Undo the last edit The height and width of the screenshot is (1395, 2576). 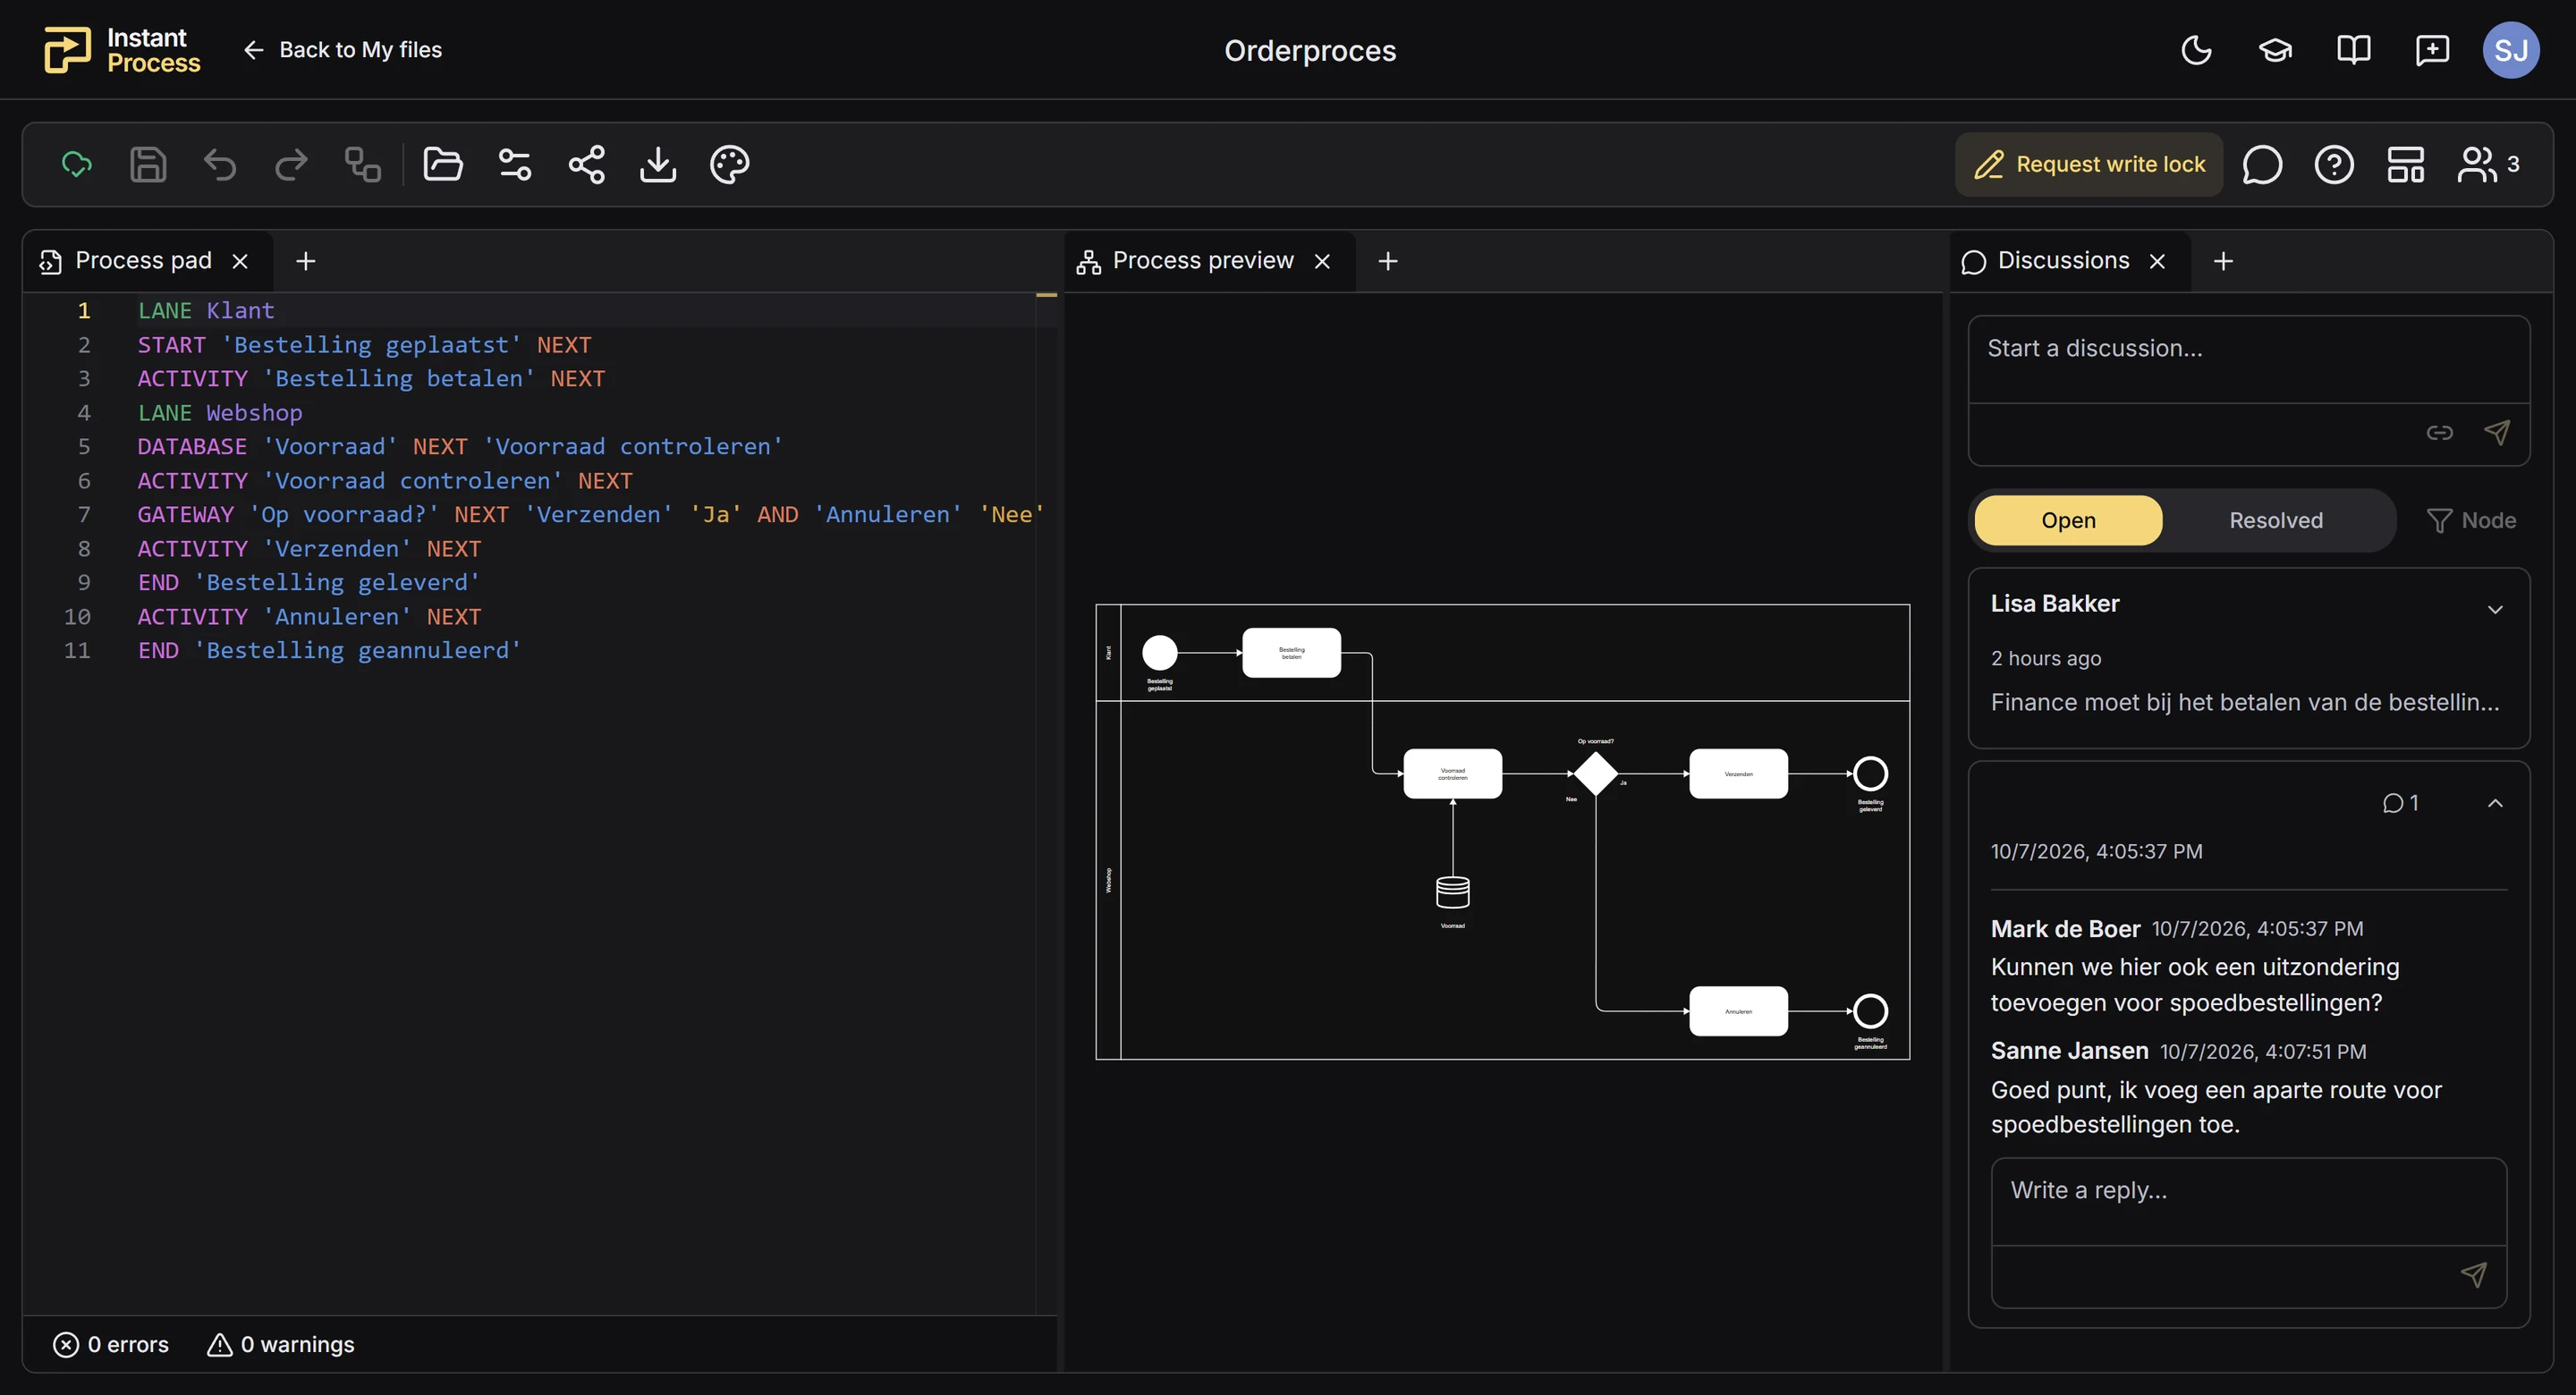point(220,164)
